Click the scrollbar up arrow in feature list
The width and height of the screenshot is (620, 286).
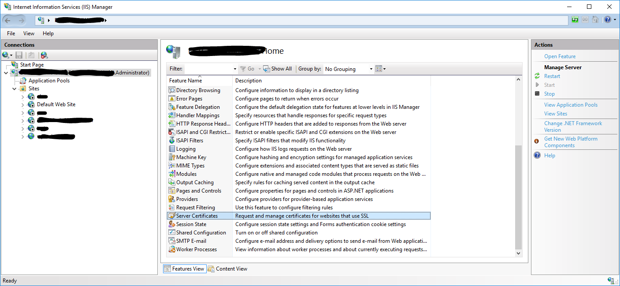tap(518, 79)
